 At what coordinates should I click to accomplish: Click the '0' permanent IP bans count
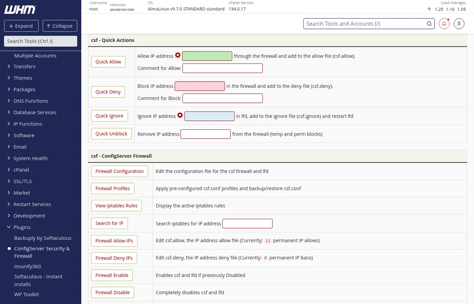(265, 258)
